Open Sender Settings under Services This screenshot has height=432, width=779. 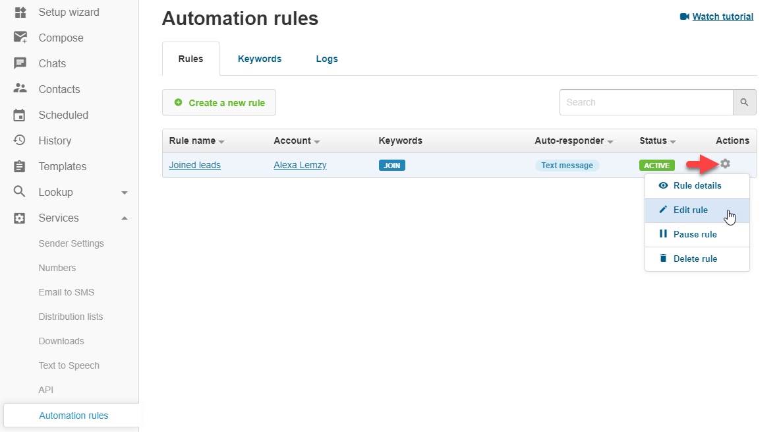[x=71, y=243]
